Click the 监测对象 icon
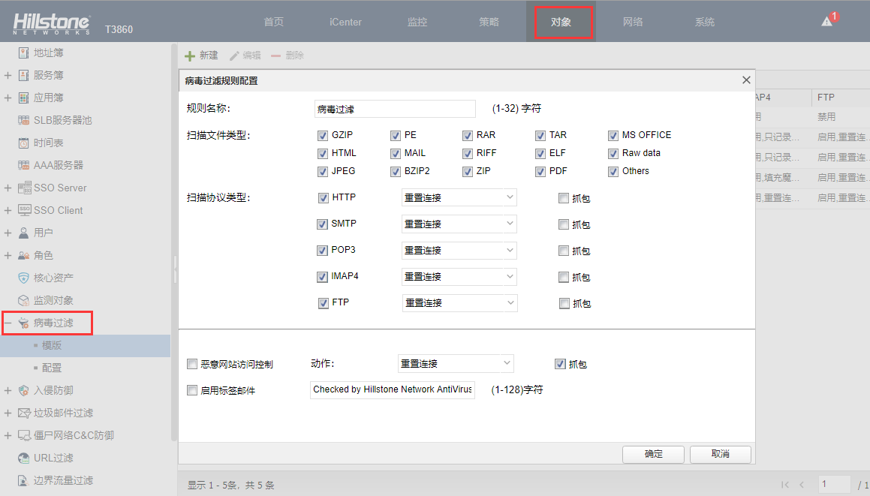The image size is (870, 496). pyautogui.click(x=23, y=301)
